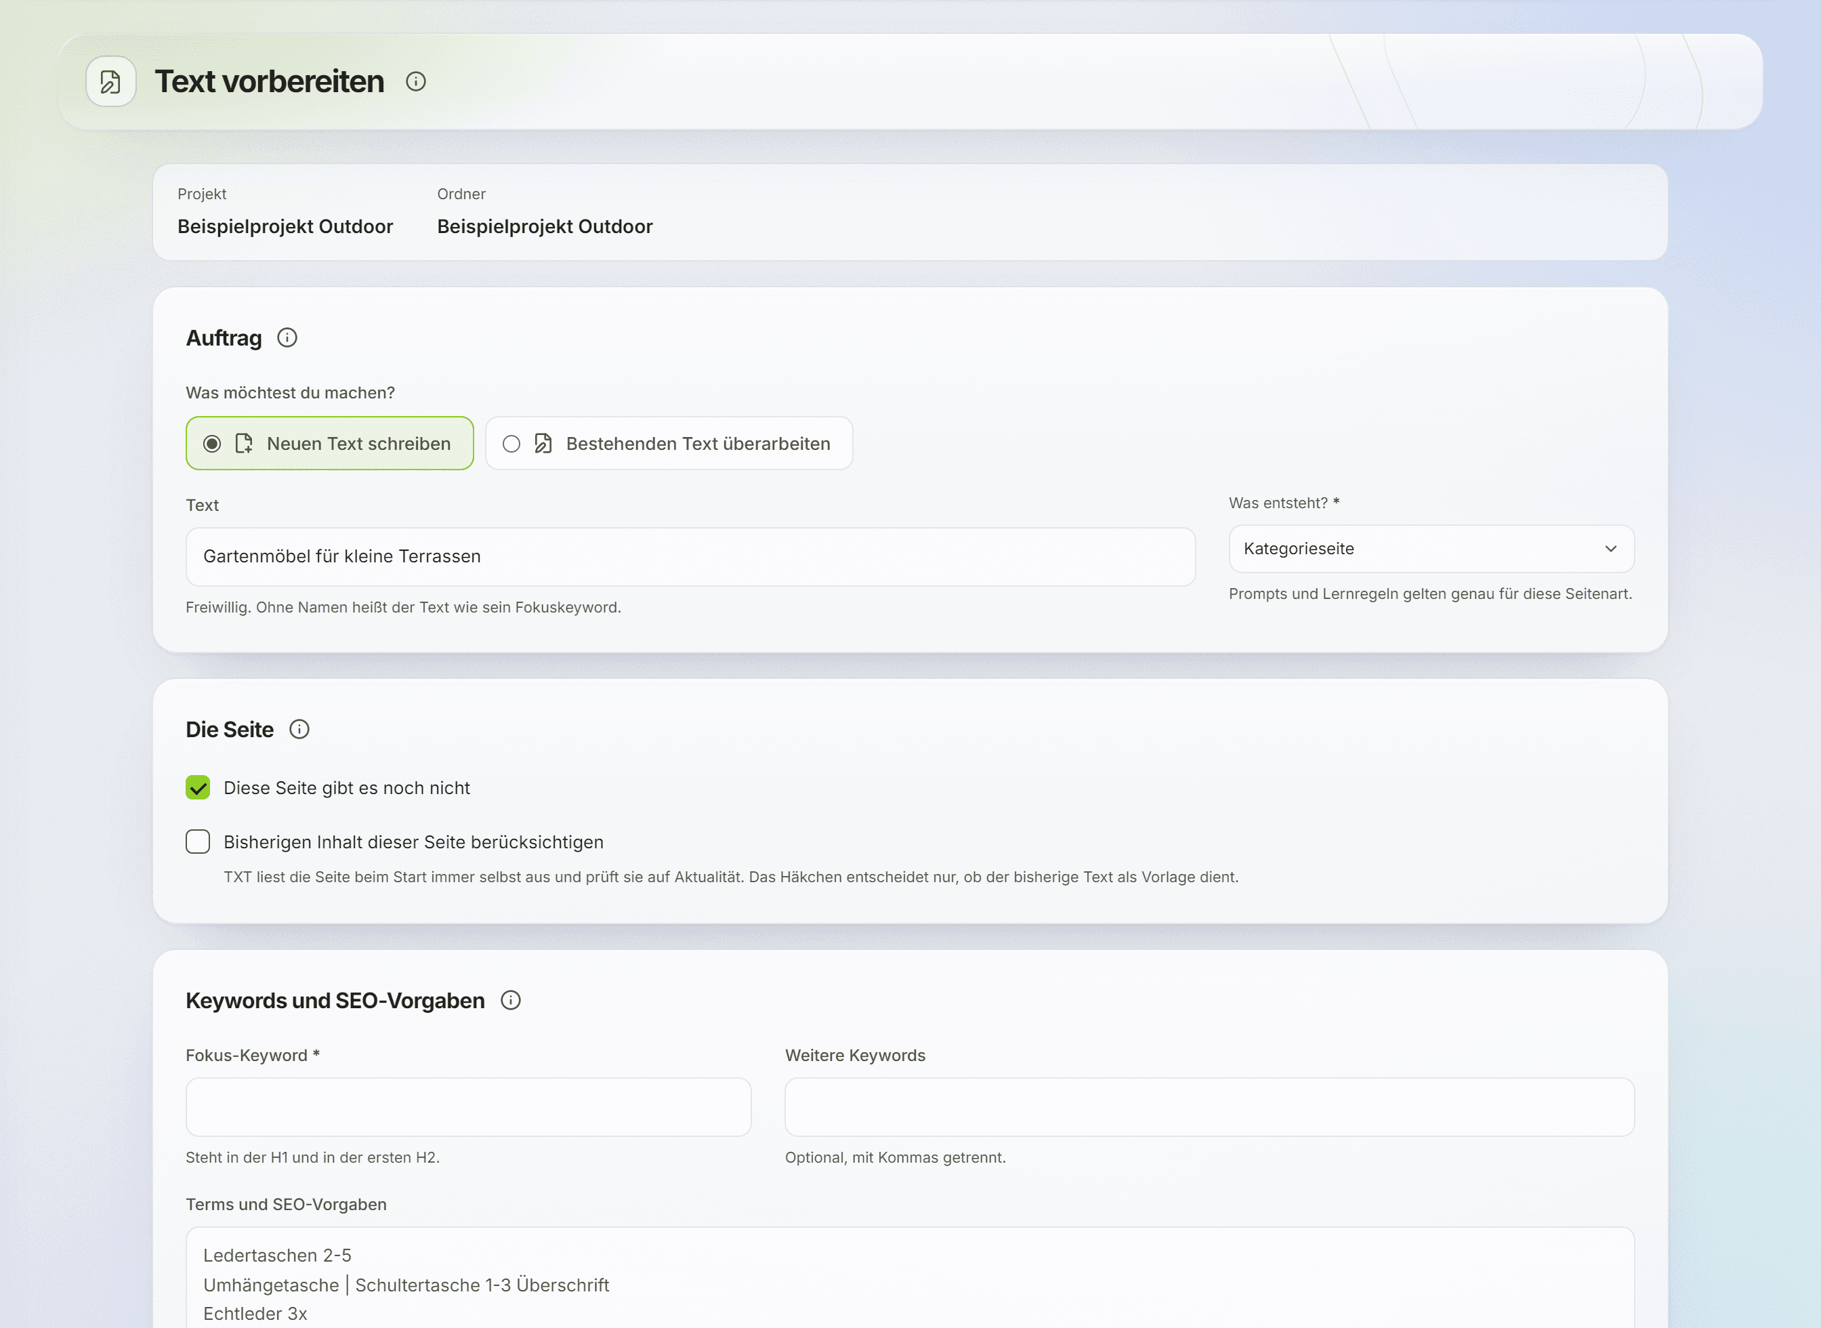Click the document icon beside Text vorbereiten

tap(111, 81)
